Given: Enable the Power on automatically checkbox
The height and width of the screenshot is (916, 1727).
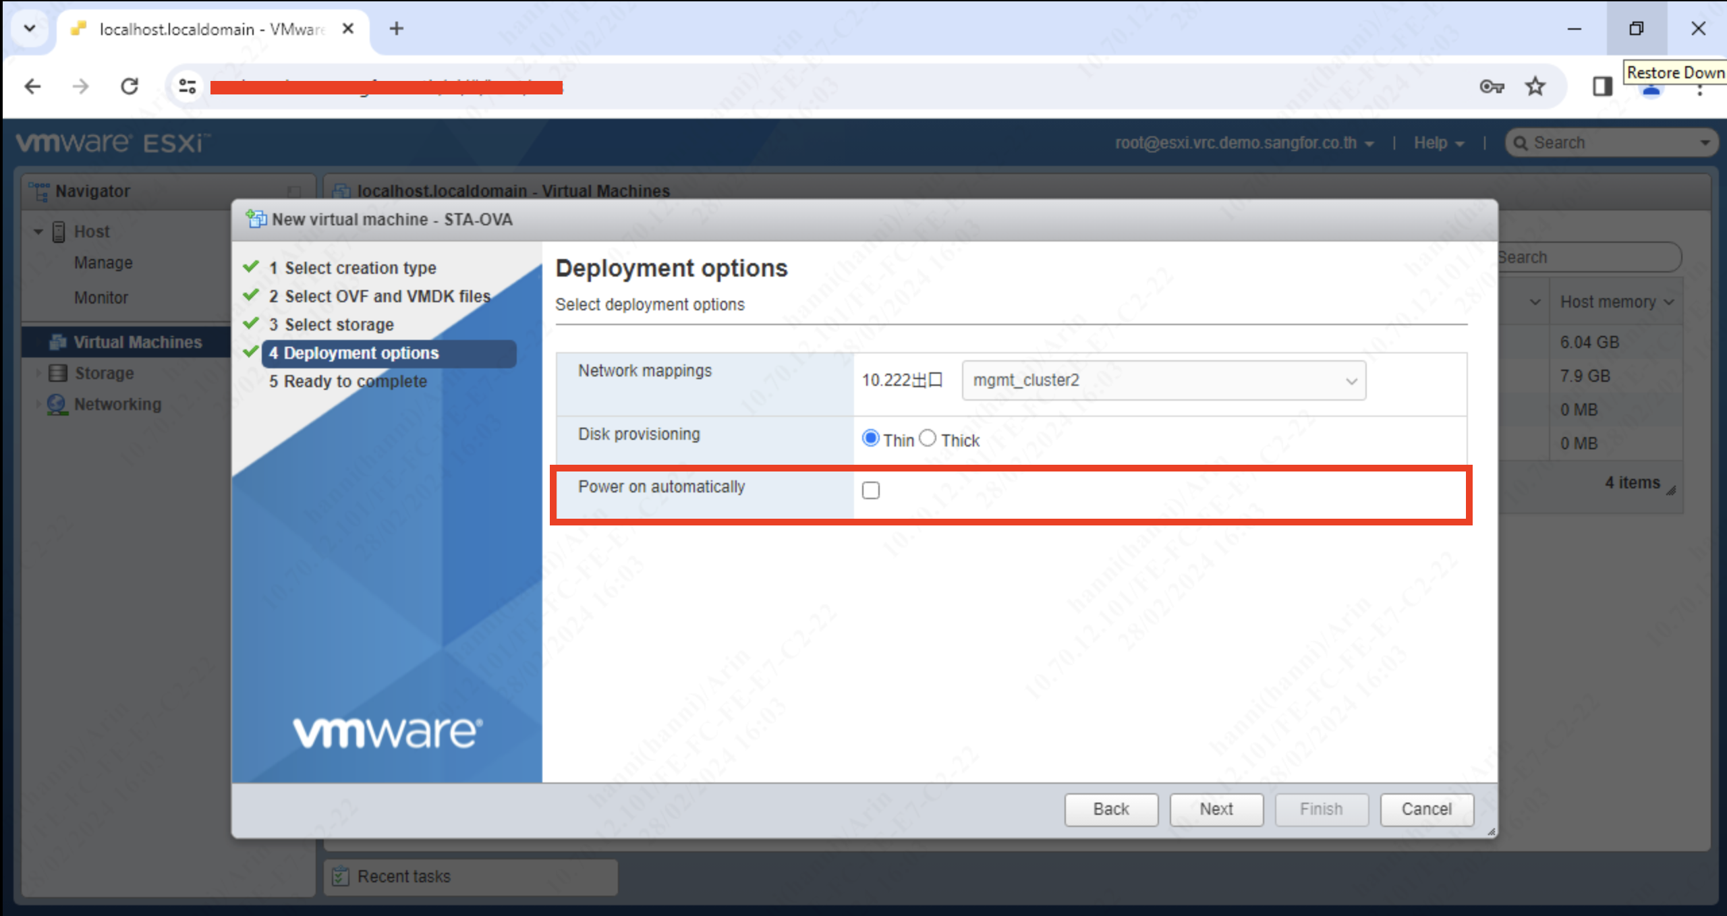Looking at the screenshot, I should coord(871,490).
